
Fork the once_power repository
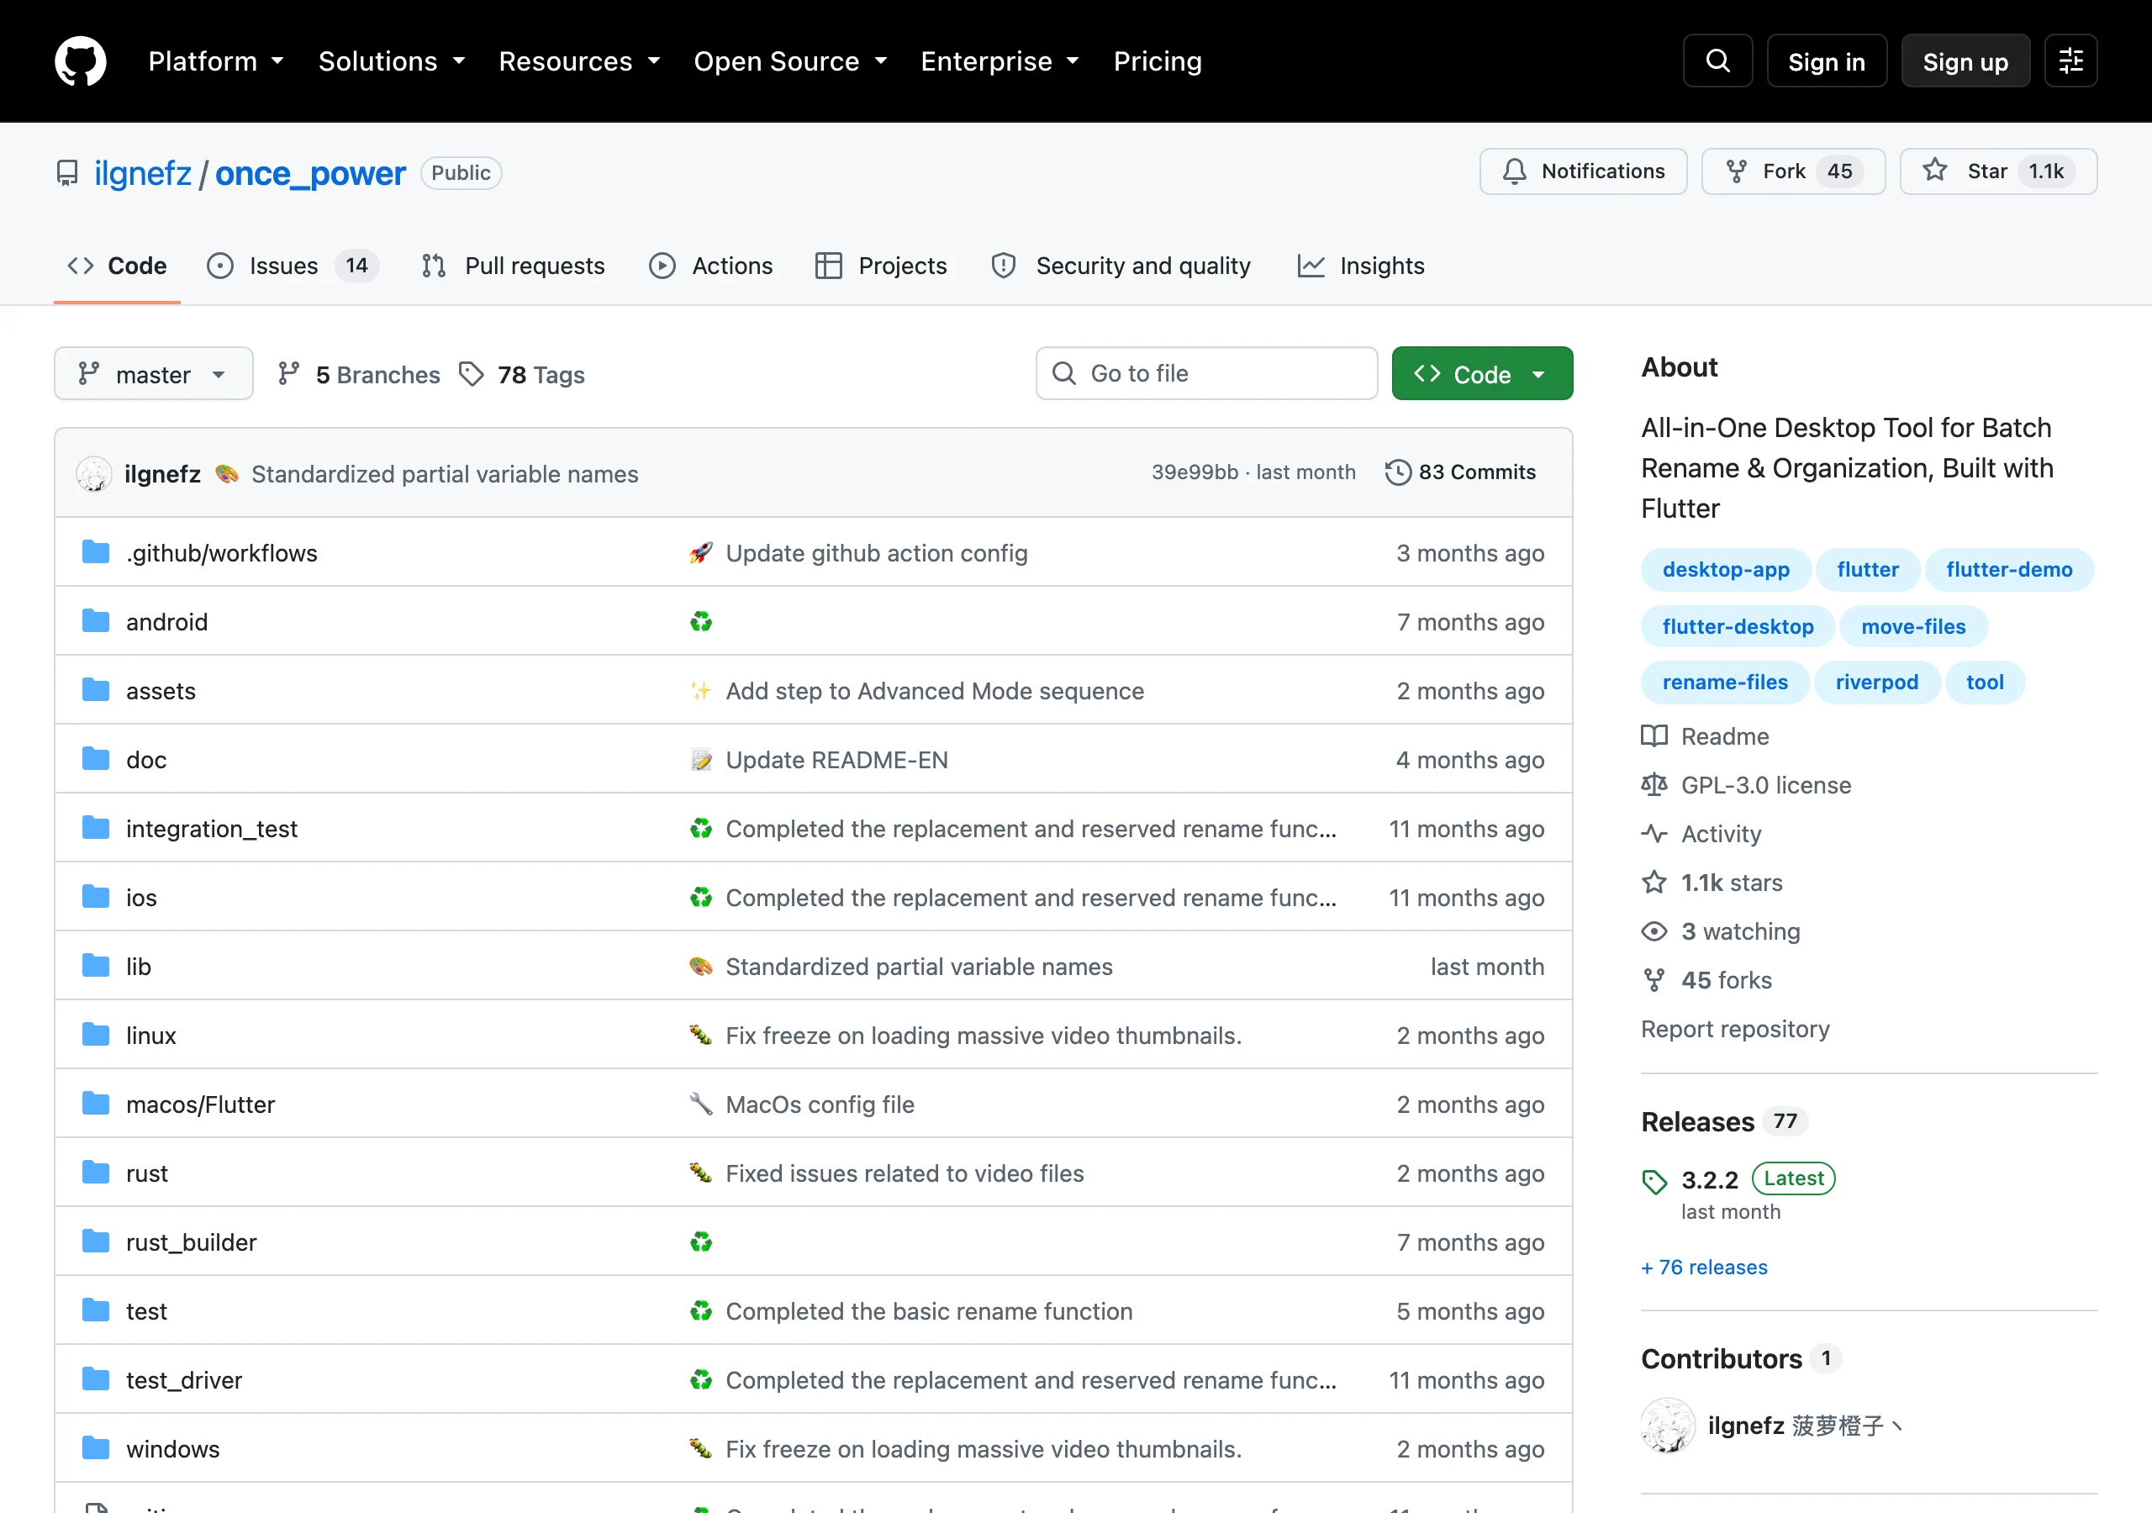click(1793, 171)
